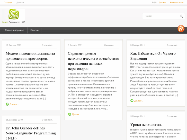
Task: Open the Детали top menu item
Action: 20,3
